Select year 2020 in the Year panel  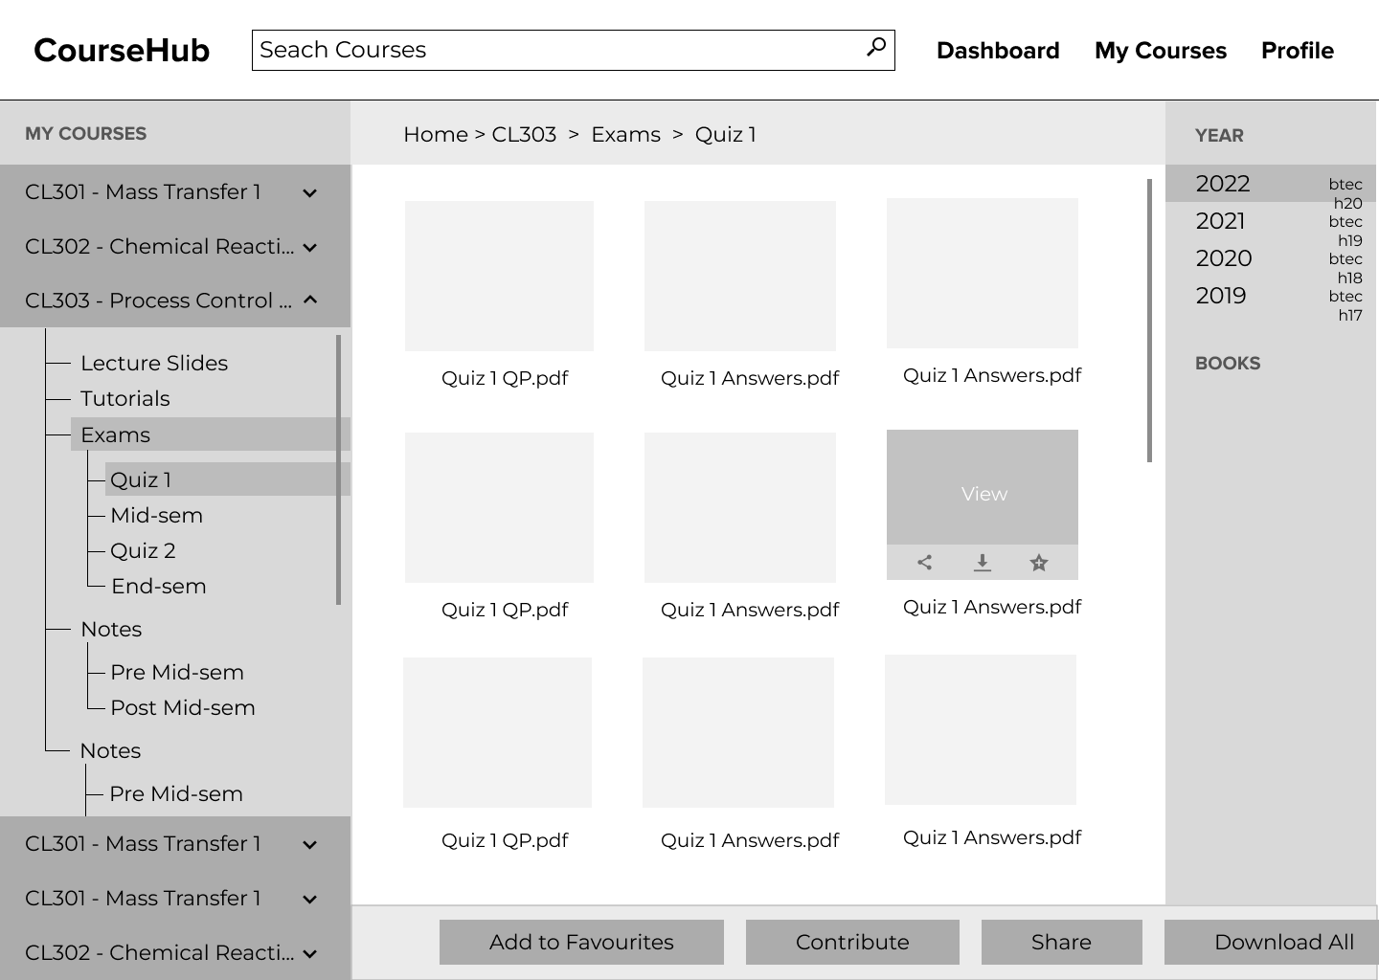tap(1224, 258)
